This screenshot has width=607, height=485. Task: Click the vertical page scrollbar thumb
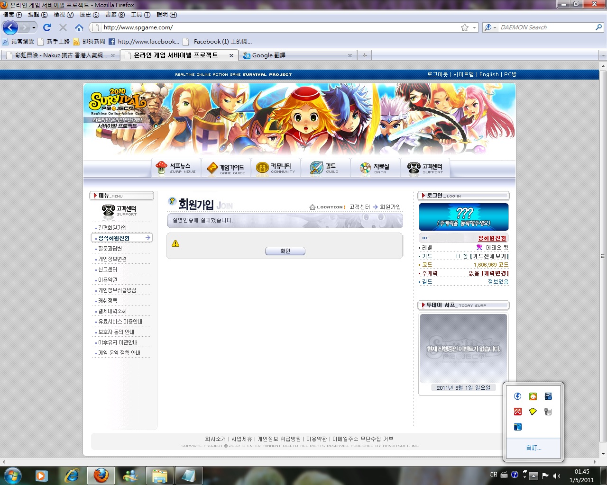603,256
